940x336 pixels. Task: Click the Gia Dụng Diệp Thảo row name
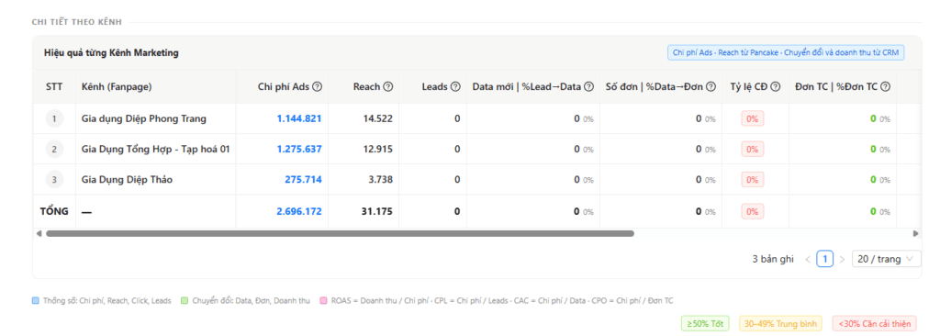pos(127,179)
